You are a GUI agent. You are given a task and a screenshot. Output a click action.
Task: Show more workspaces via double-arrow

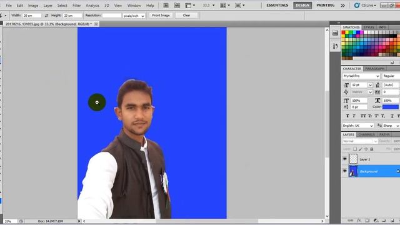click(342, 6)
